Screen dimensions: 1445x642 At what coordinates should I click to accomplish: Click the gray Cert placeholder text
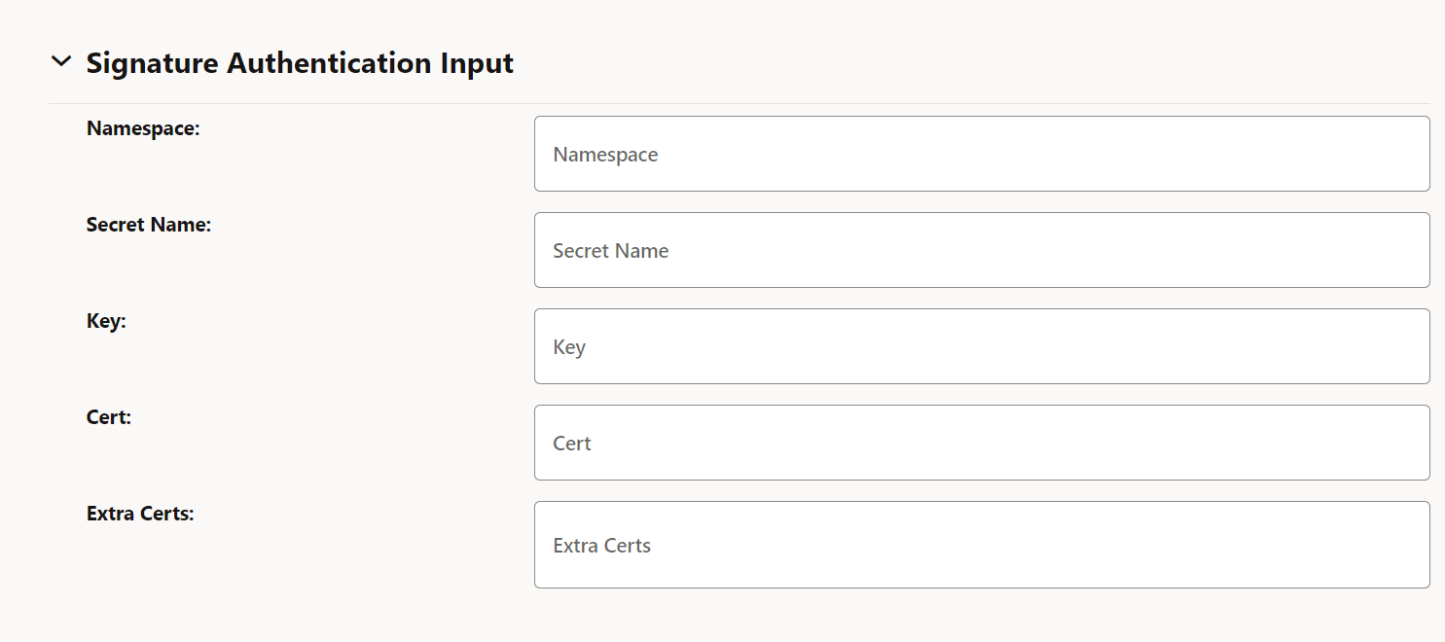click(x=572, y=444)
